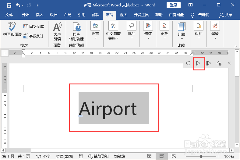
Task: Open 字数统计 word count
Action: point(34,36)
